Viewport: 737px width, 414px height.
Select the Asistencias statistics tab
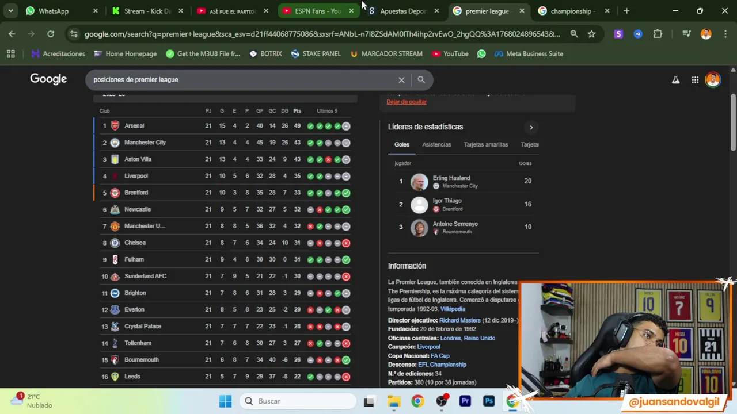(x=436, y=144)
